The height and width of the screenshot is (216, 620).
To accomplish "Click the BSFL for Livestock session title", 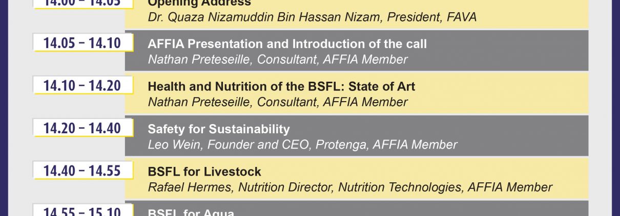I will pos(204,171).
